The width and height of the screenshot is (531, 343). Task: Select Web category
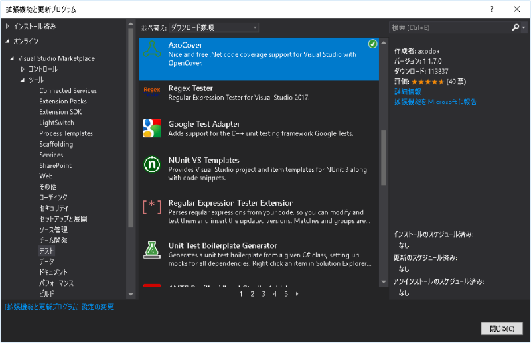tap(46, 176)
